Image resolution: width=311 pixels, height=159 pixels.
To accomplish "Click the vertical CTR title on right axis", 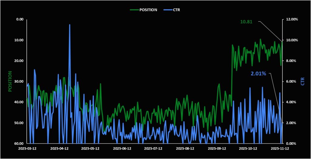I will [302, 81].
